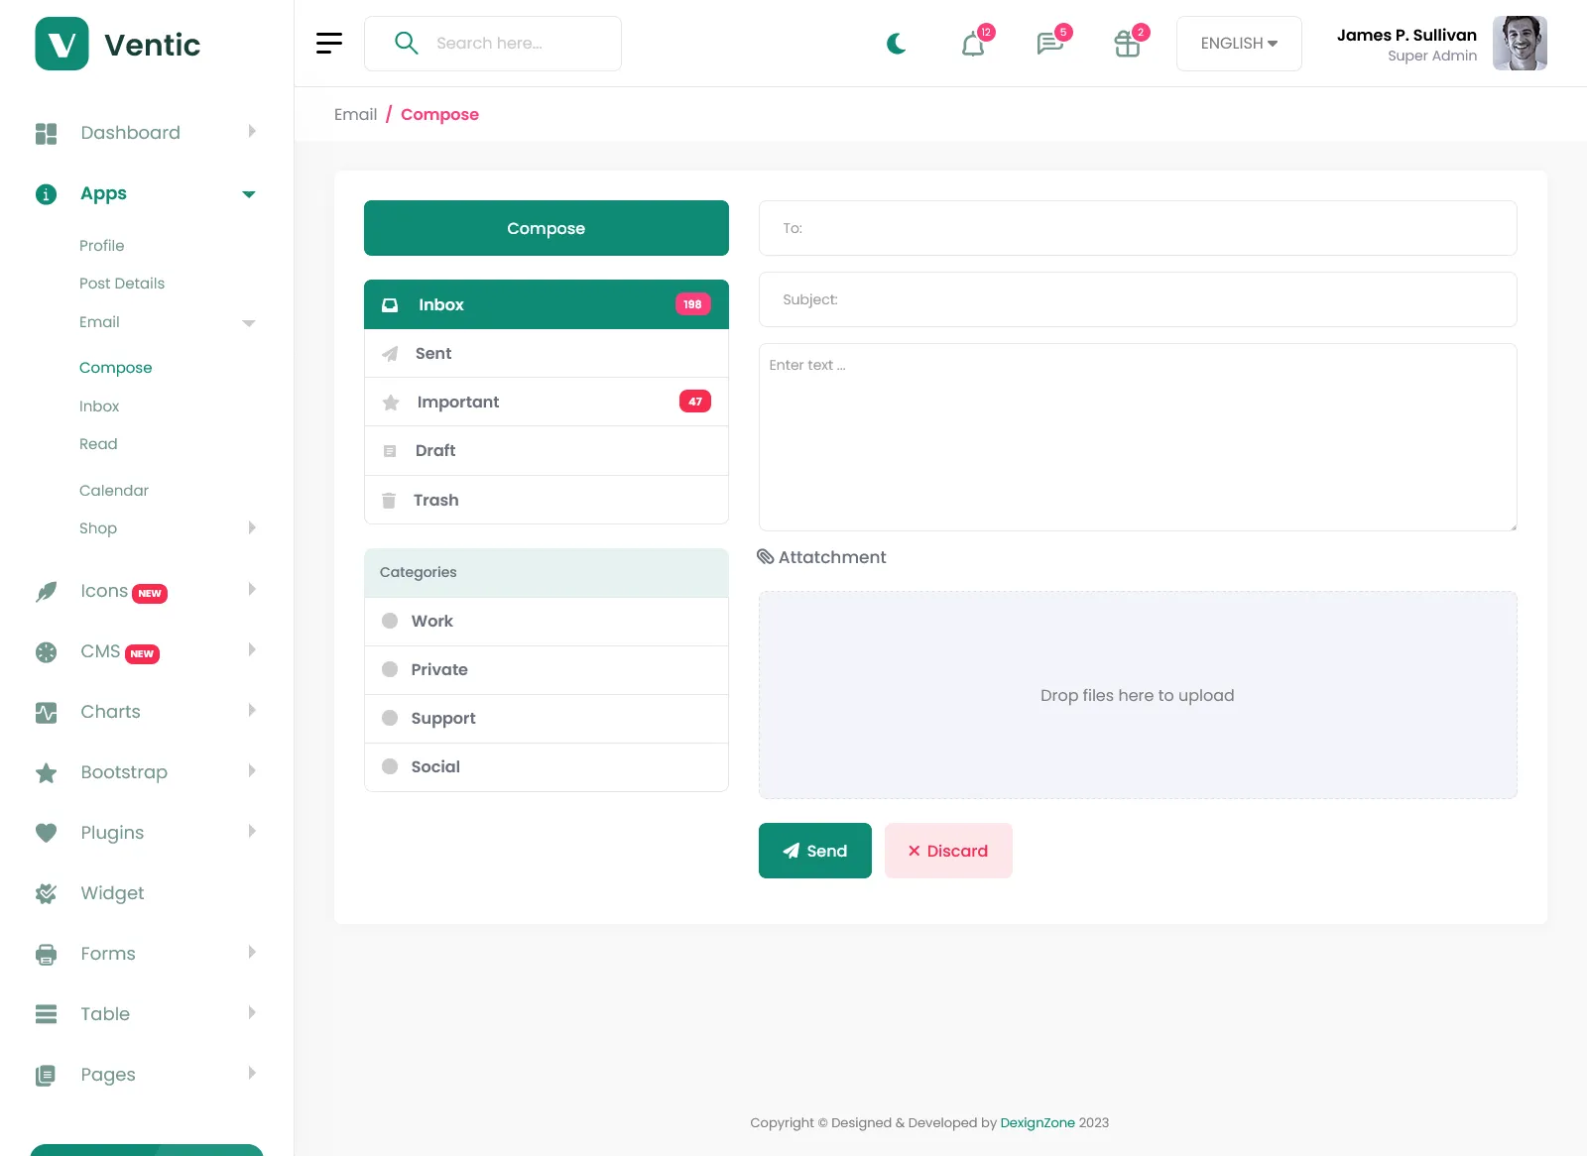Click the Widget badge icon
This screenshot has width=1587, height=1156.
[47, 894]
